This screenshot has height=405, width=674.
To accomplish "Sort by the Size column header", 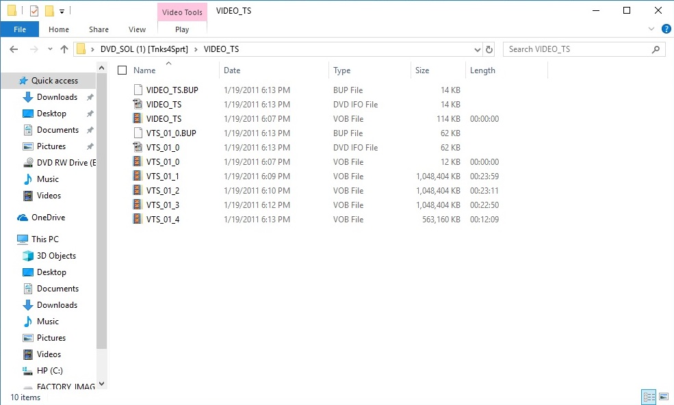I will point(422,70).
